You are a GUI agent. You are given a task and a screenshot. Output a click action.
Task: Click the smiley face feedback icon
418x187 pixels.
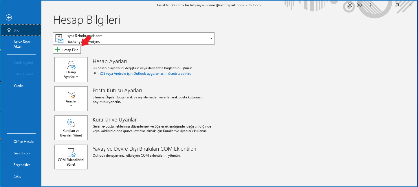pyautogui.click(x=350, y=5)
